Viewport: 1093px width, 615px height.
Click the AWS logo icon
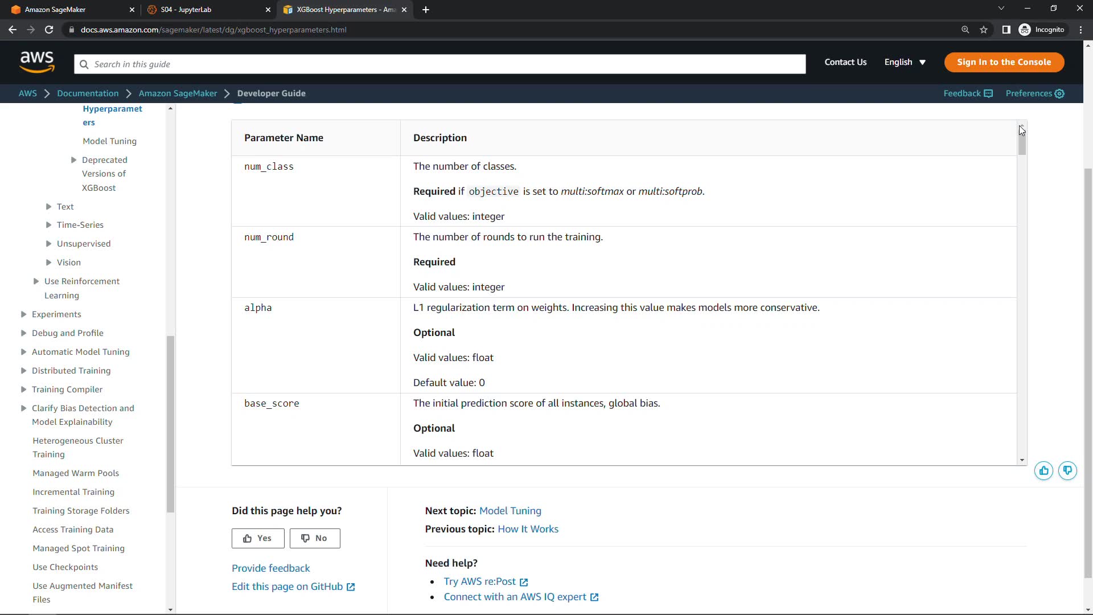click(x=37, y=62)
